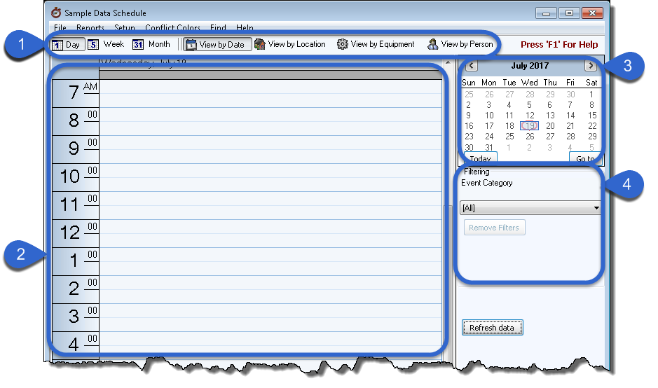Select View by Equipment mode

coord(376,44)
